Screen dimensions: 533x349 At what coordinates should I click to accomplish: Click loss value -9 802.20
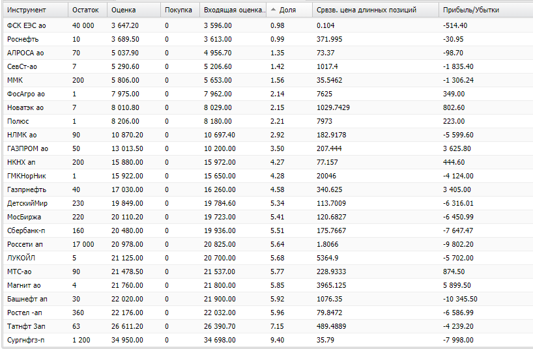(458, 244)
